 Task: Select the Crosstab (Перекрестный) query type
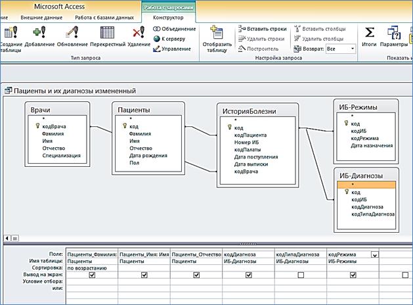(108, 36)
